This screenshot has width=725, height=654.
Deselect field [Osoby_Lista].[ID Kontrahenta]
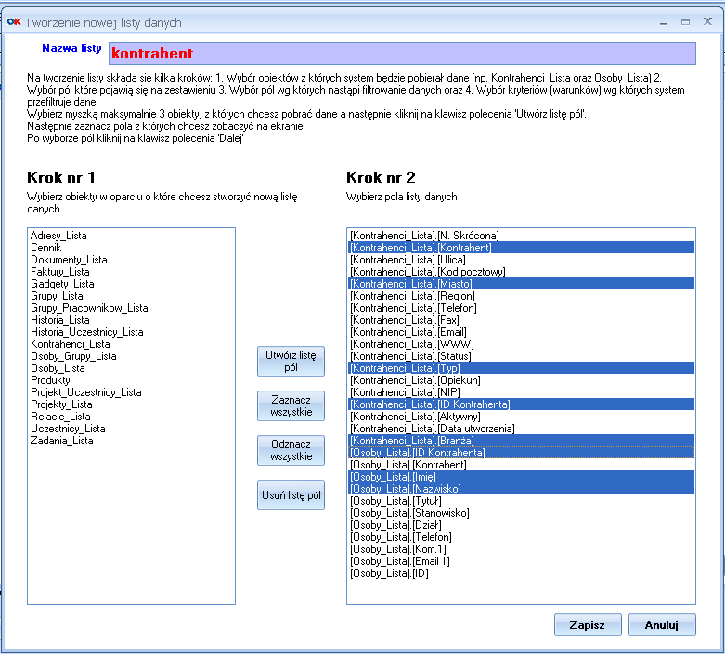[x=521, y=453]
